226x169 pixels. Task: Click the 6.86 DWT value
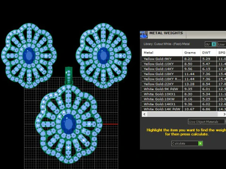[x=206, y=109]
